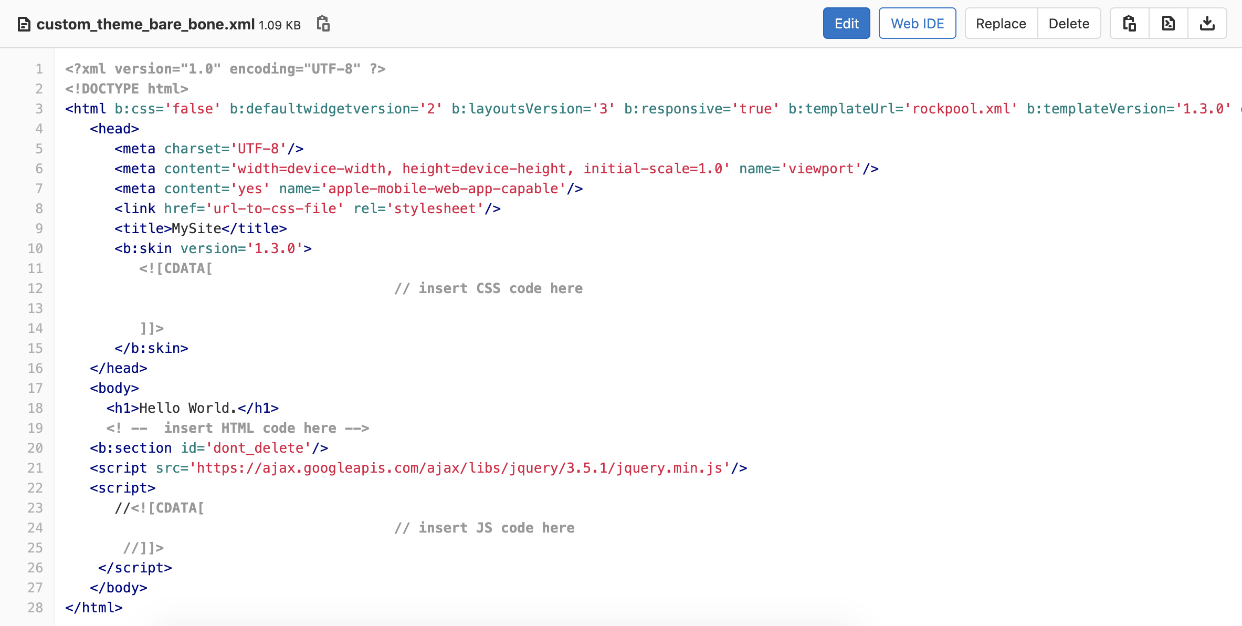Screen dimensions: 1242x626
Task: Click the <body> opening tag
Action: 114,388
